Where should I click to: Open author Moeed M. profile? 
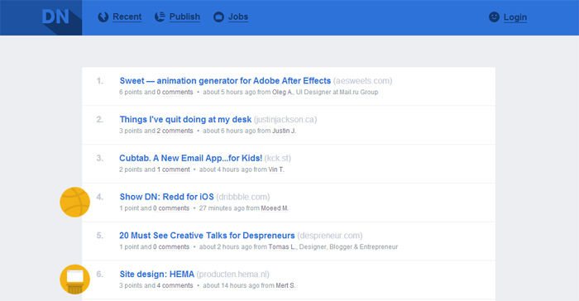click(275, 208)
